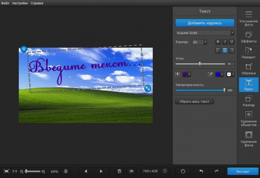Toggle underline text formatting
This screenshot has height=178, width=260.
coord(232,42)
